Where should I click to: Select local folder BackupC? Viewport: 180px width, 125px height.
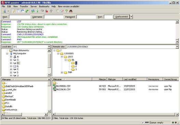pyautogui.click(x=9, y=96)
